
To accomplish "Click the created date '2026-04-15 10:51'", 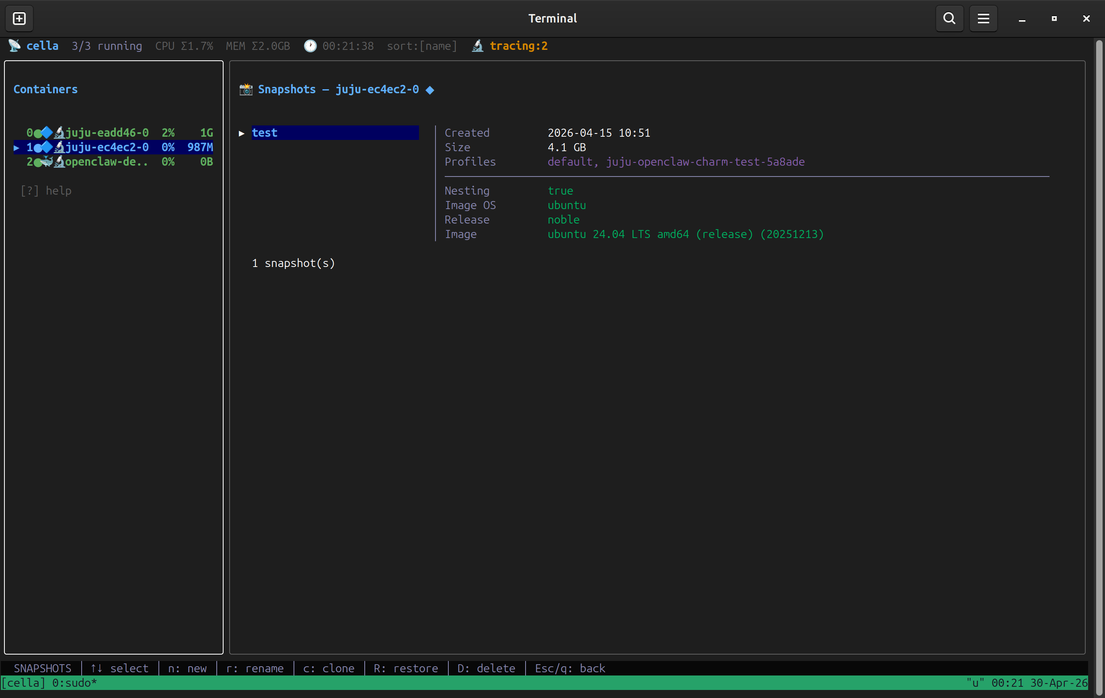I will [x=599, y=133].
